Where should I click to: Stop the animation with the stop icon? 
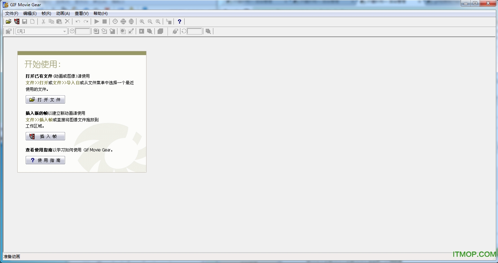tap(105, 21)
